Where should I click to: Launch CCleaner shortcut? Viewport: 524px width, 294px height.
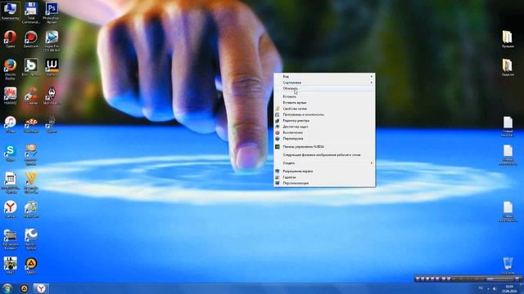click(x=31, y=96)
